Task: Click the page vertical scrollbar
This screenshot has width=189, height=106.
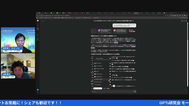Action: 188,54
